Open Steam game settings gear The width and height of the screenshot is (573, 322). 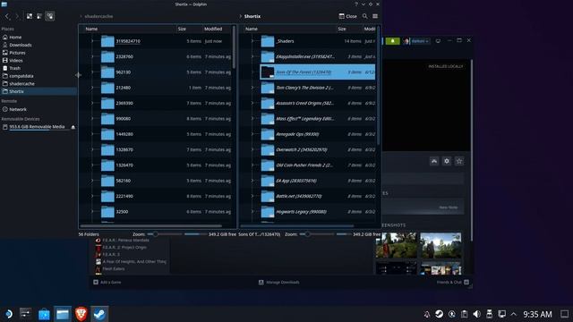tap(447, 161)
